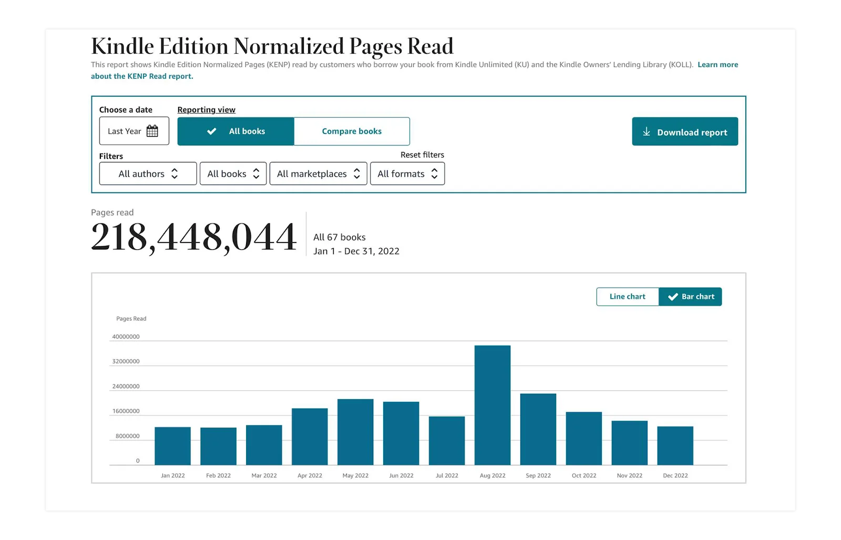
Task: Switch to Compare books view
Action: coord(352,131)
